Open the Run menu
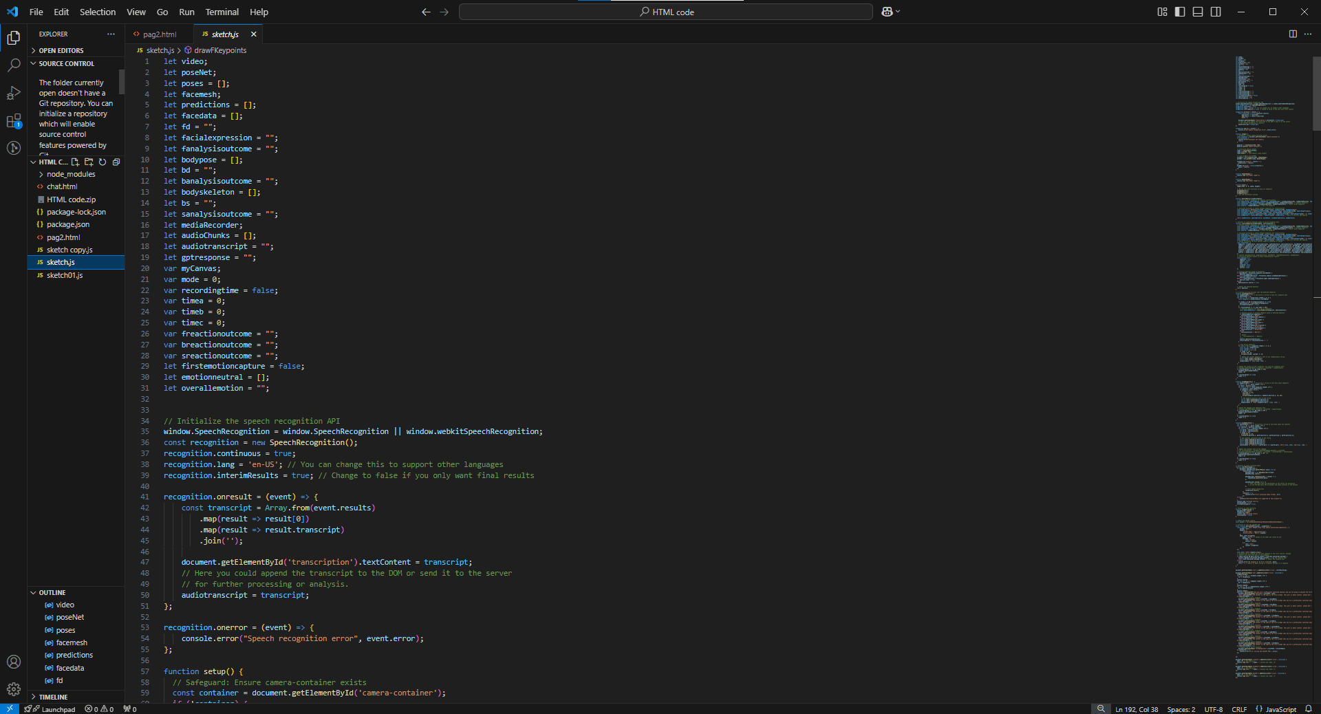Viewport: 1321px width, 714px height. click(186, 12)
